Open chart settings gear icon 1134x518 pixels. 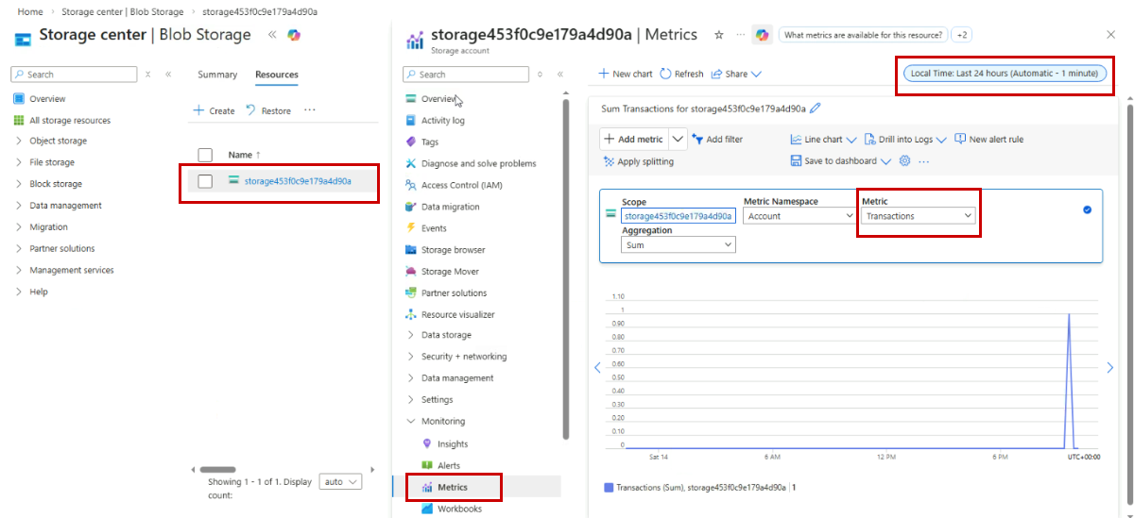pyautogui.click(x=904, y=161)
